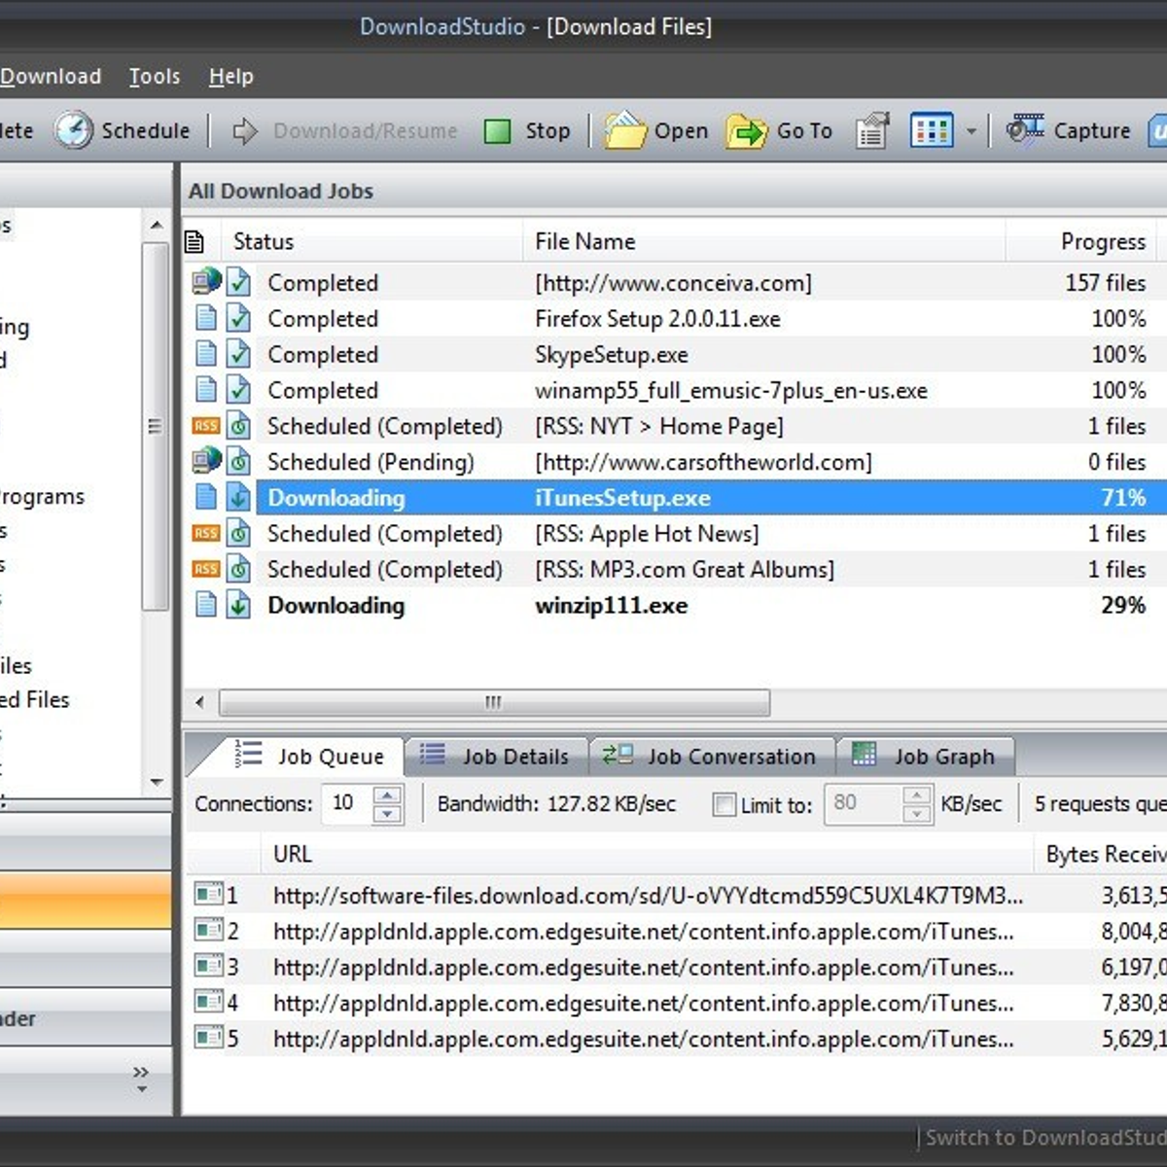Switch to the Job Conversation tab

click(x=712, y=756)
